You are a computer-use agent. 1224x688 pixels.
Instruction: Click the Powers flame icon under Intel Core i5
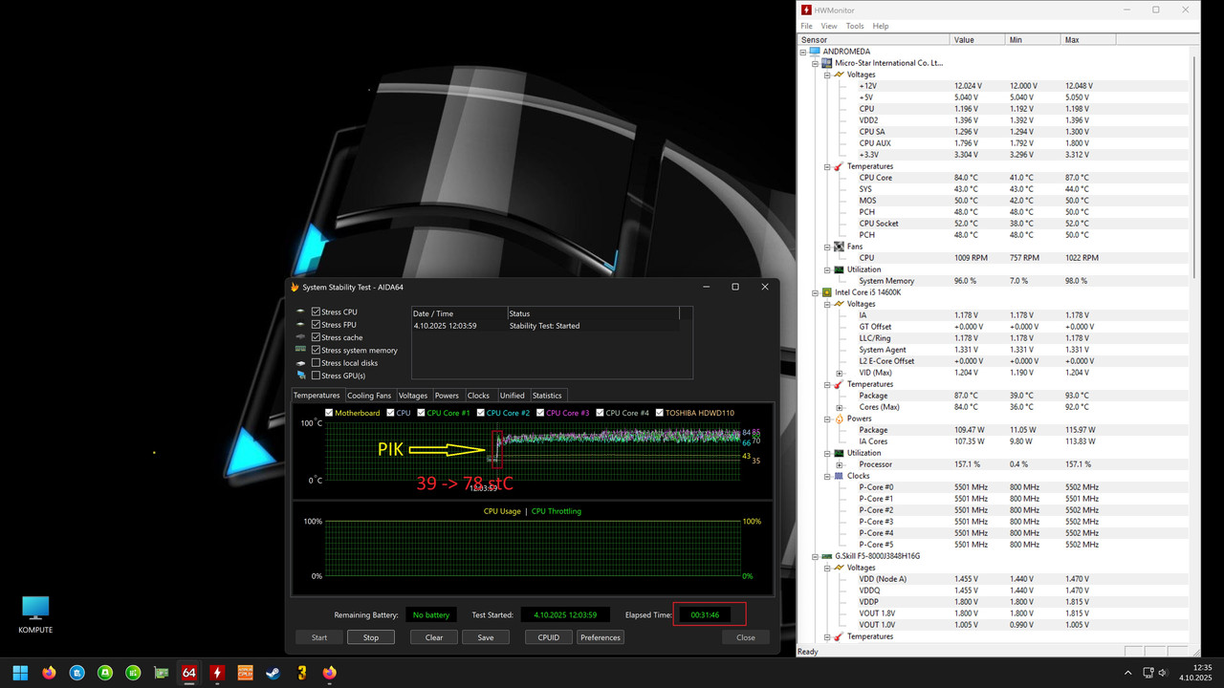click(839, 419)
